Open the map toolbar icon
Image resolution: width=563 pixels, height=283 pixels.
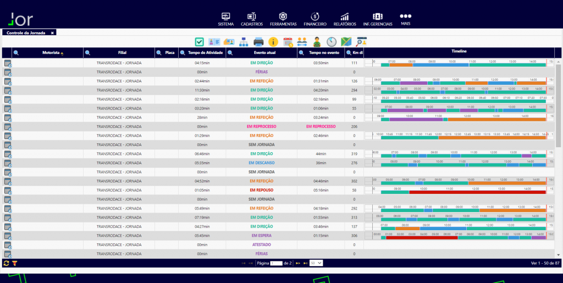(346, 42)
